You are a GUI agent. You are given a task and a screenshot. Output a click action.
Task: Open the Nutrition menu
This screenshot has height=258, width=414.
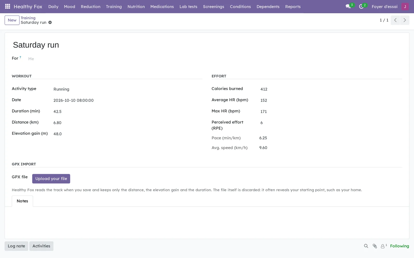click(136, 6)
